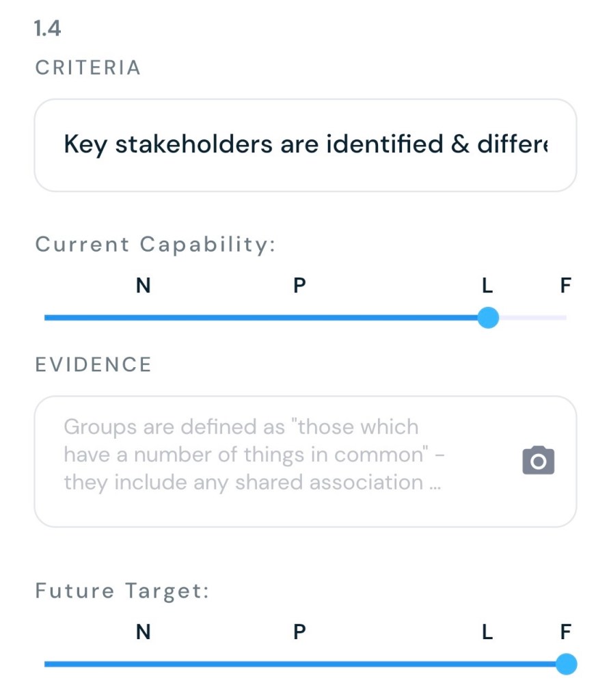Select P level under Current Capability
The height and width of the screenshot is (700, 611).
click(x=299, y=286)
